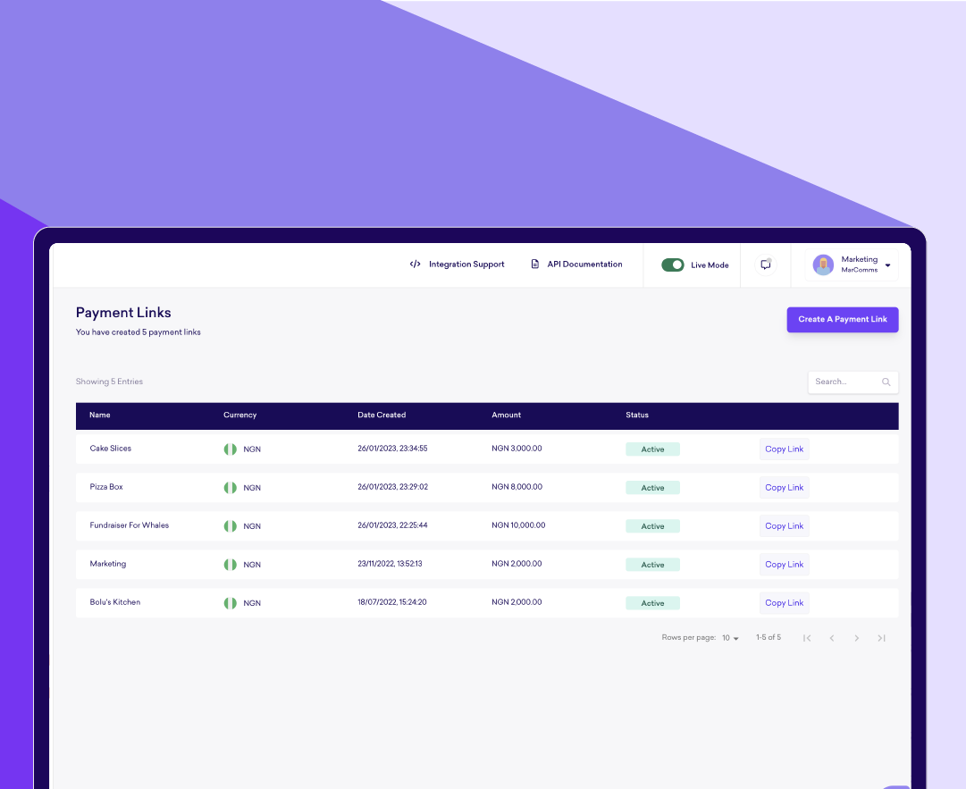Copy link for Cake Slices
This screenshot has width=966, height=789.
pos(784,449)
